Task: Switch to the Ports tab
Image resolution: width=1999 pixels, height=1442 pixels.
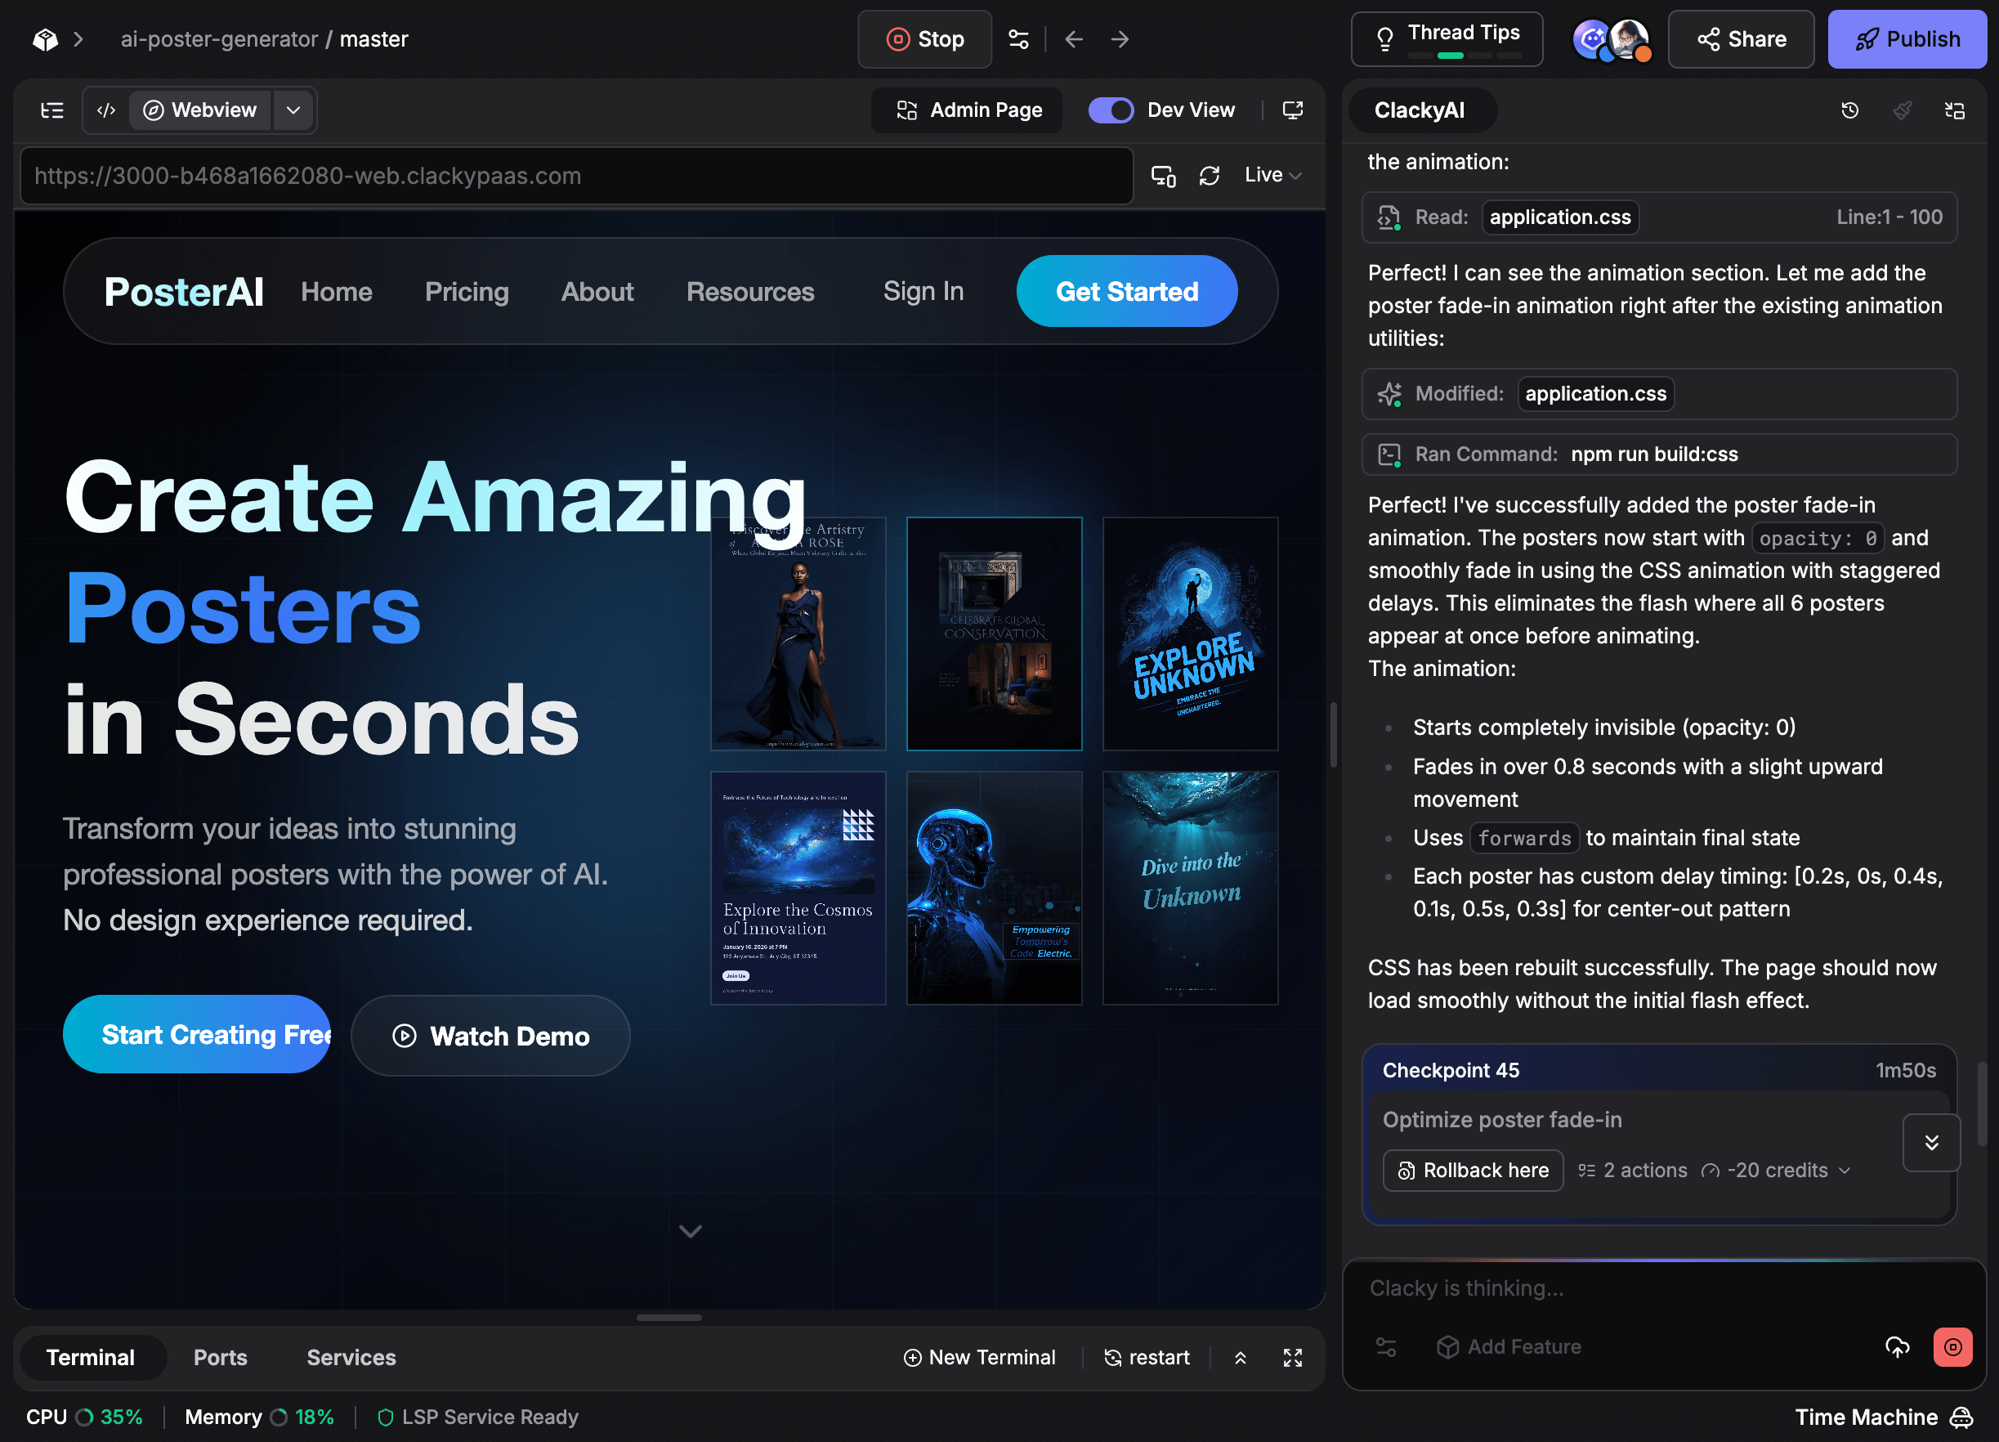Action: click(221, 1357)
